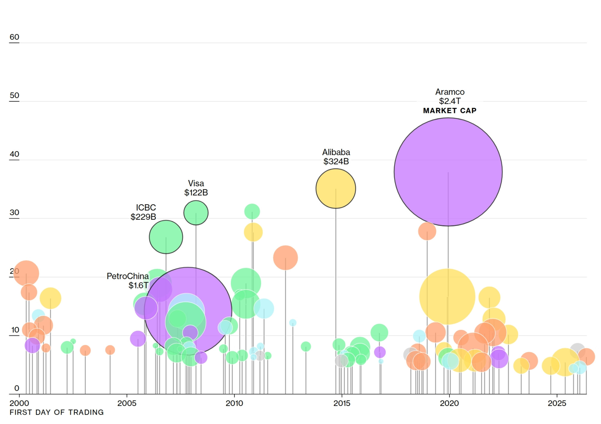Image resolution: width=601 pixels, height=424 pixels.
Task: Click the Visa $122B label text
Action: (x=196, y=188)
